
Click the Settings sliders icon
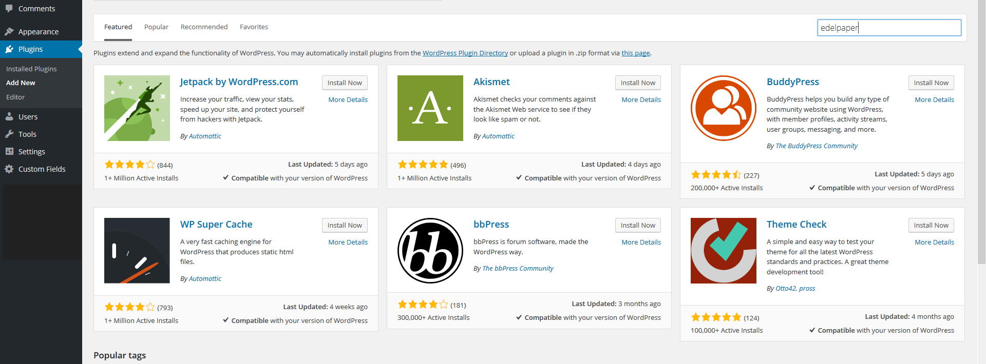9,152
